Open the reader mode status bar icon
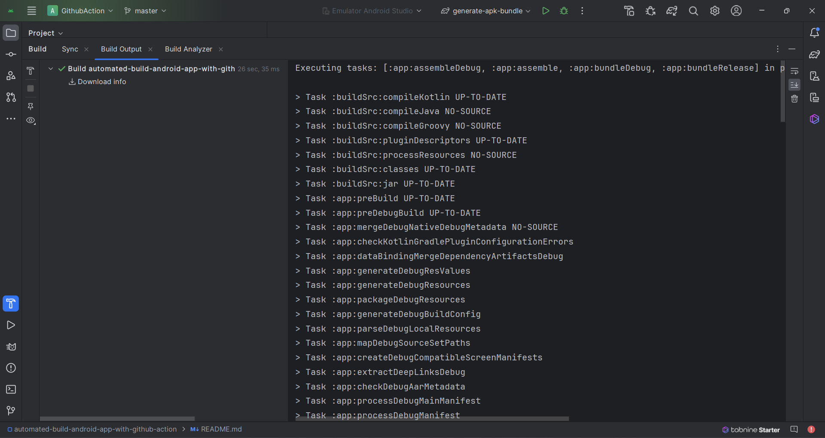 pos(794,429)
